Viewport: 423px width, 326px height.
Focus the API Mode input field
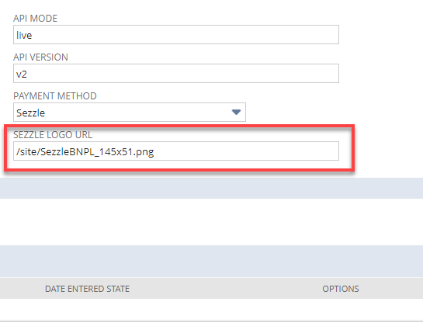pos(176,35)
